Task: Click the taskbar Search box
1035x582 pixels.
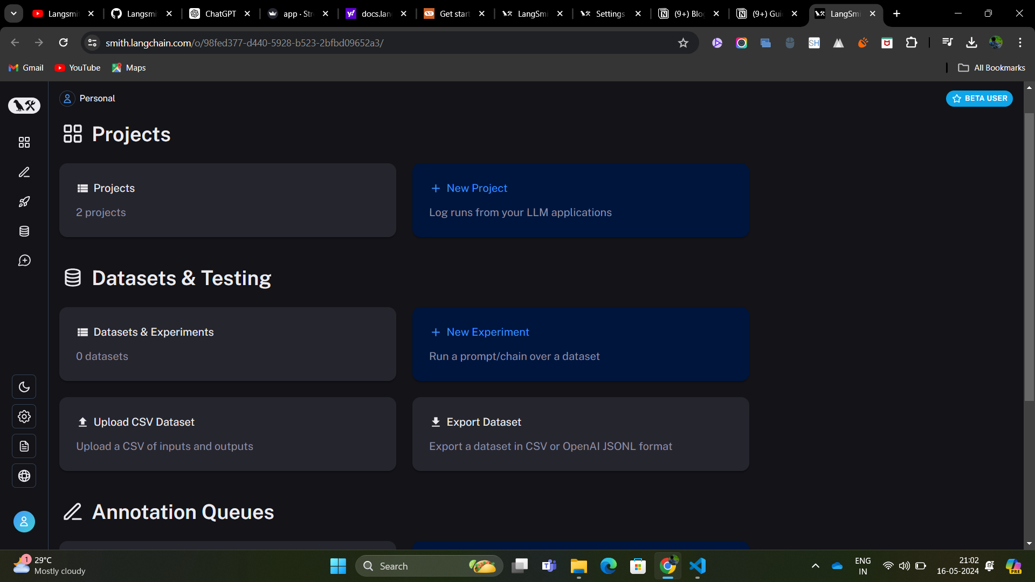Action: point(429,566)
